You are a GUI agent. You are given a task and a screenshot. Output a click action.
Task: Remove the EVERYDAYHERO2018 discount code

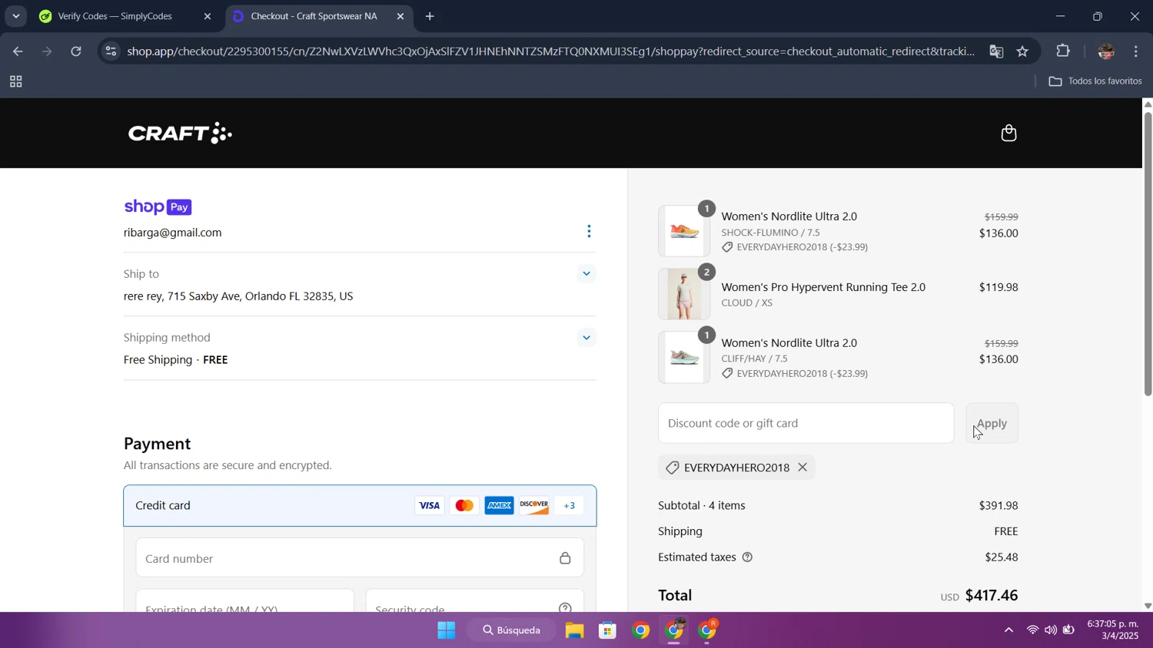[802, 467]
